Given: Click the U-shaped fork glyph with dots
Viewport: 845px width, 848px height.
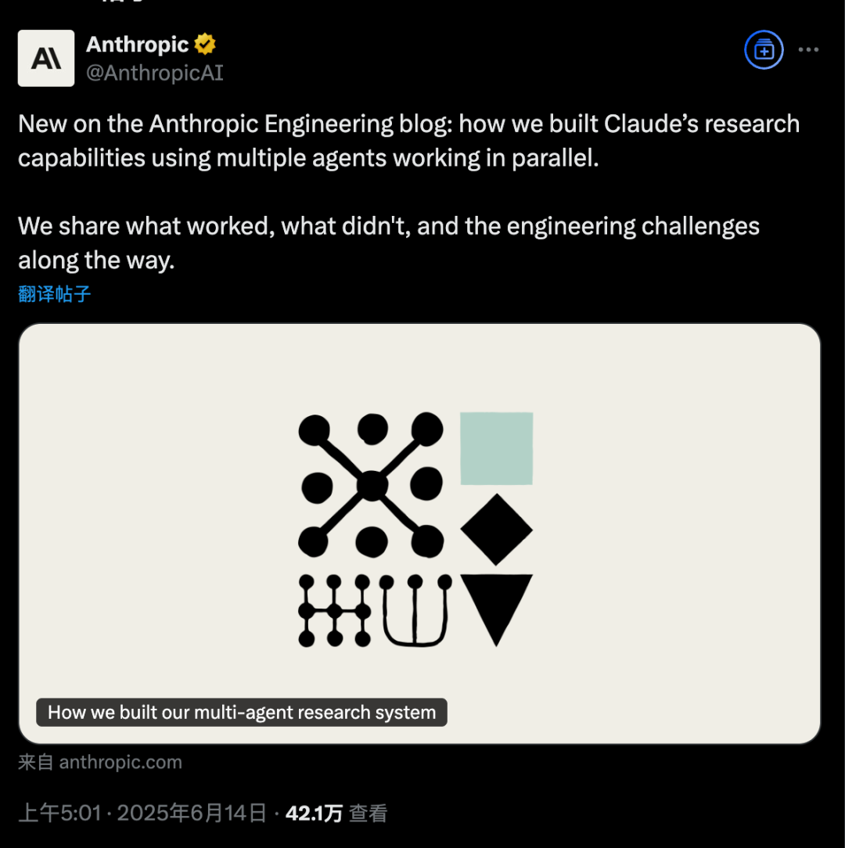Looking at the screenshot, I should click(415, 610).
